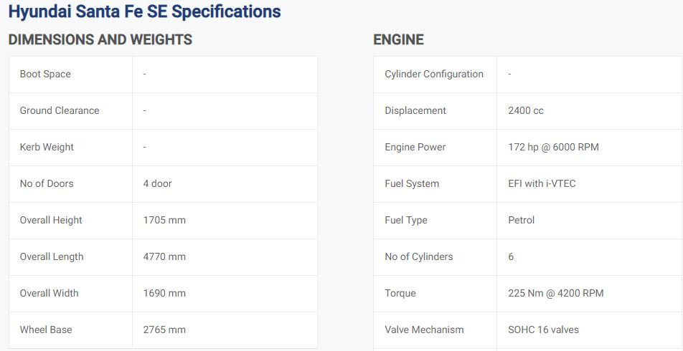Image resolution: width=683 pixels, height=351 pixels.
Task: Click the Valve Mechanism label
Action: (x=424, y=330)
